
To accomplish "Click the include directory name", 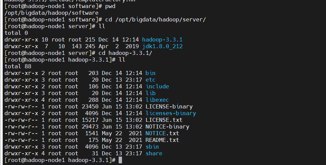I will pos(157,86).
